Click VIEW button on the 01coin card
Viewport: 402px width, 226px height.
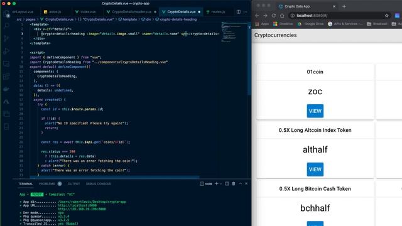(x=315, y=111)
